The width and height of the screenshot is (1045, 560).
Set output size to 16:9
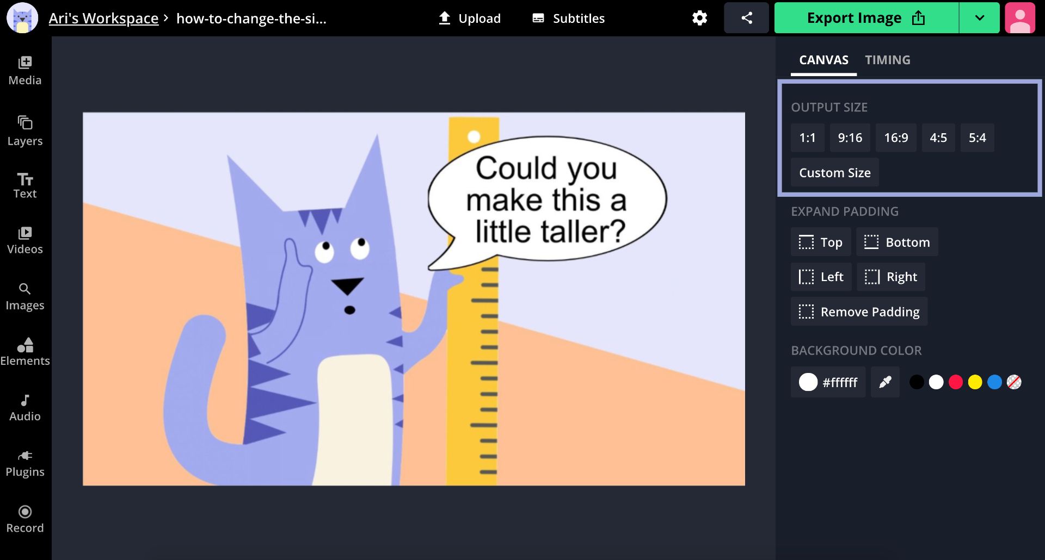point(896,138)
